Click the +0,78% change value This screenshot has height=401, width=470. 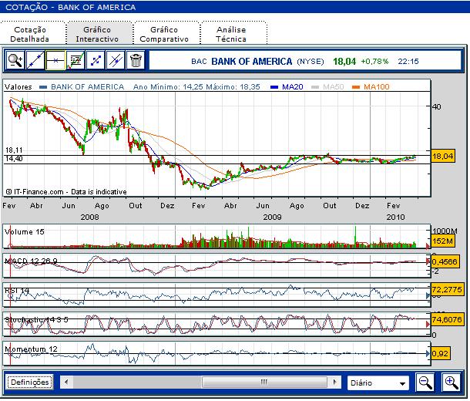pyautogui.click(x=374, y=62)
